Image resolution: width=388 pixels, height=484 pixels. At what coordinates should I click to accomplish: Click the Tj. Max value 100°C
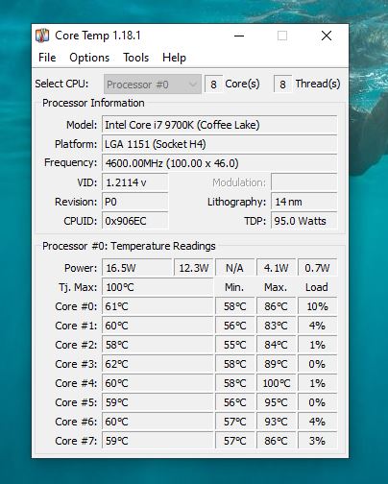pos(158,287)
